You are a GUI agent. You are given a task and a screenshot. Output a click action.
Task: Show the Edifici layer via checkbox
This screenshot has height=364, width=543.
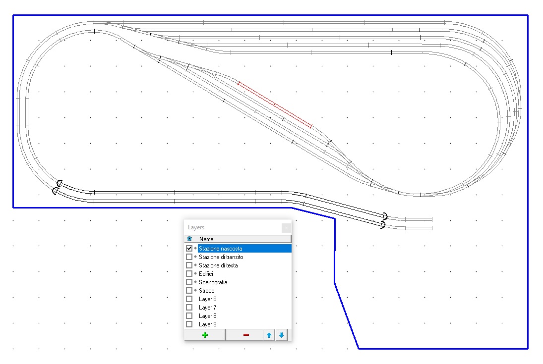coord(189,274)
